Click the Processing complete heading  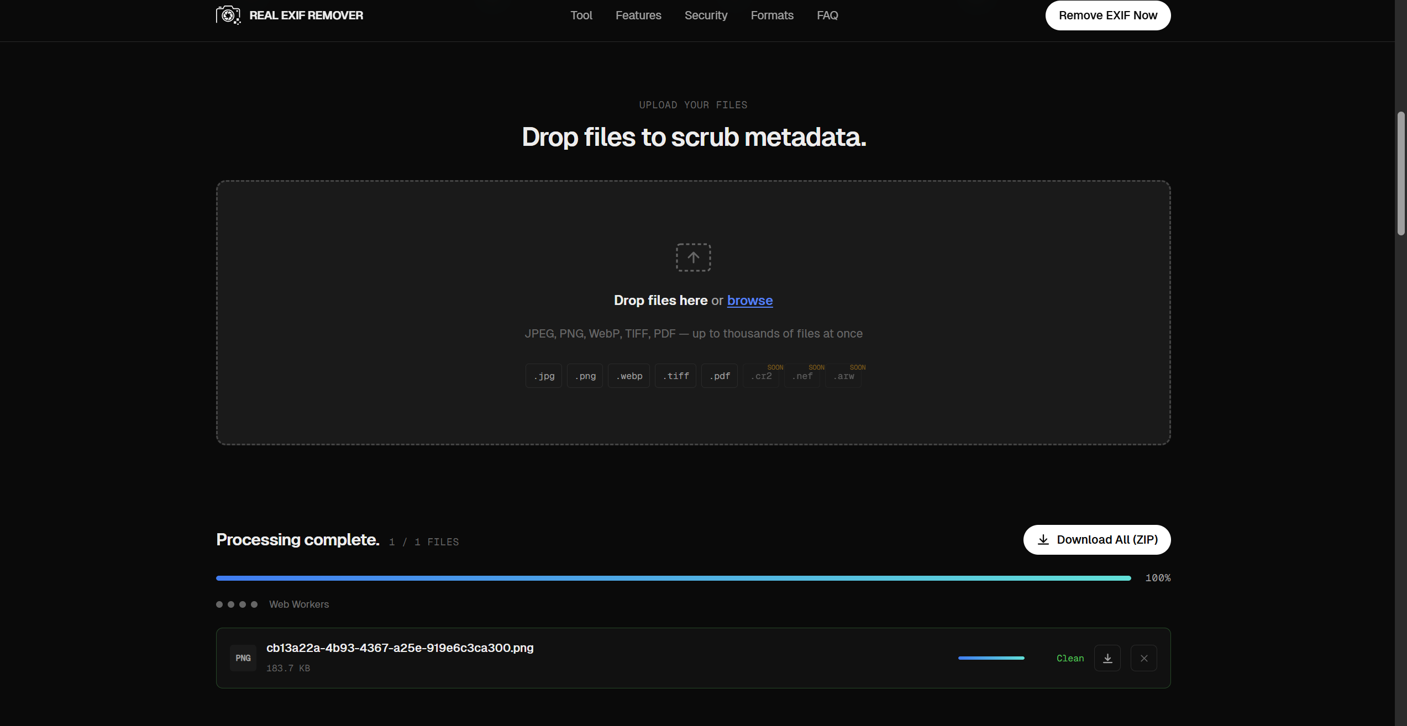click(297, 540)
